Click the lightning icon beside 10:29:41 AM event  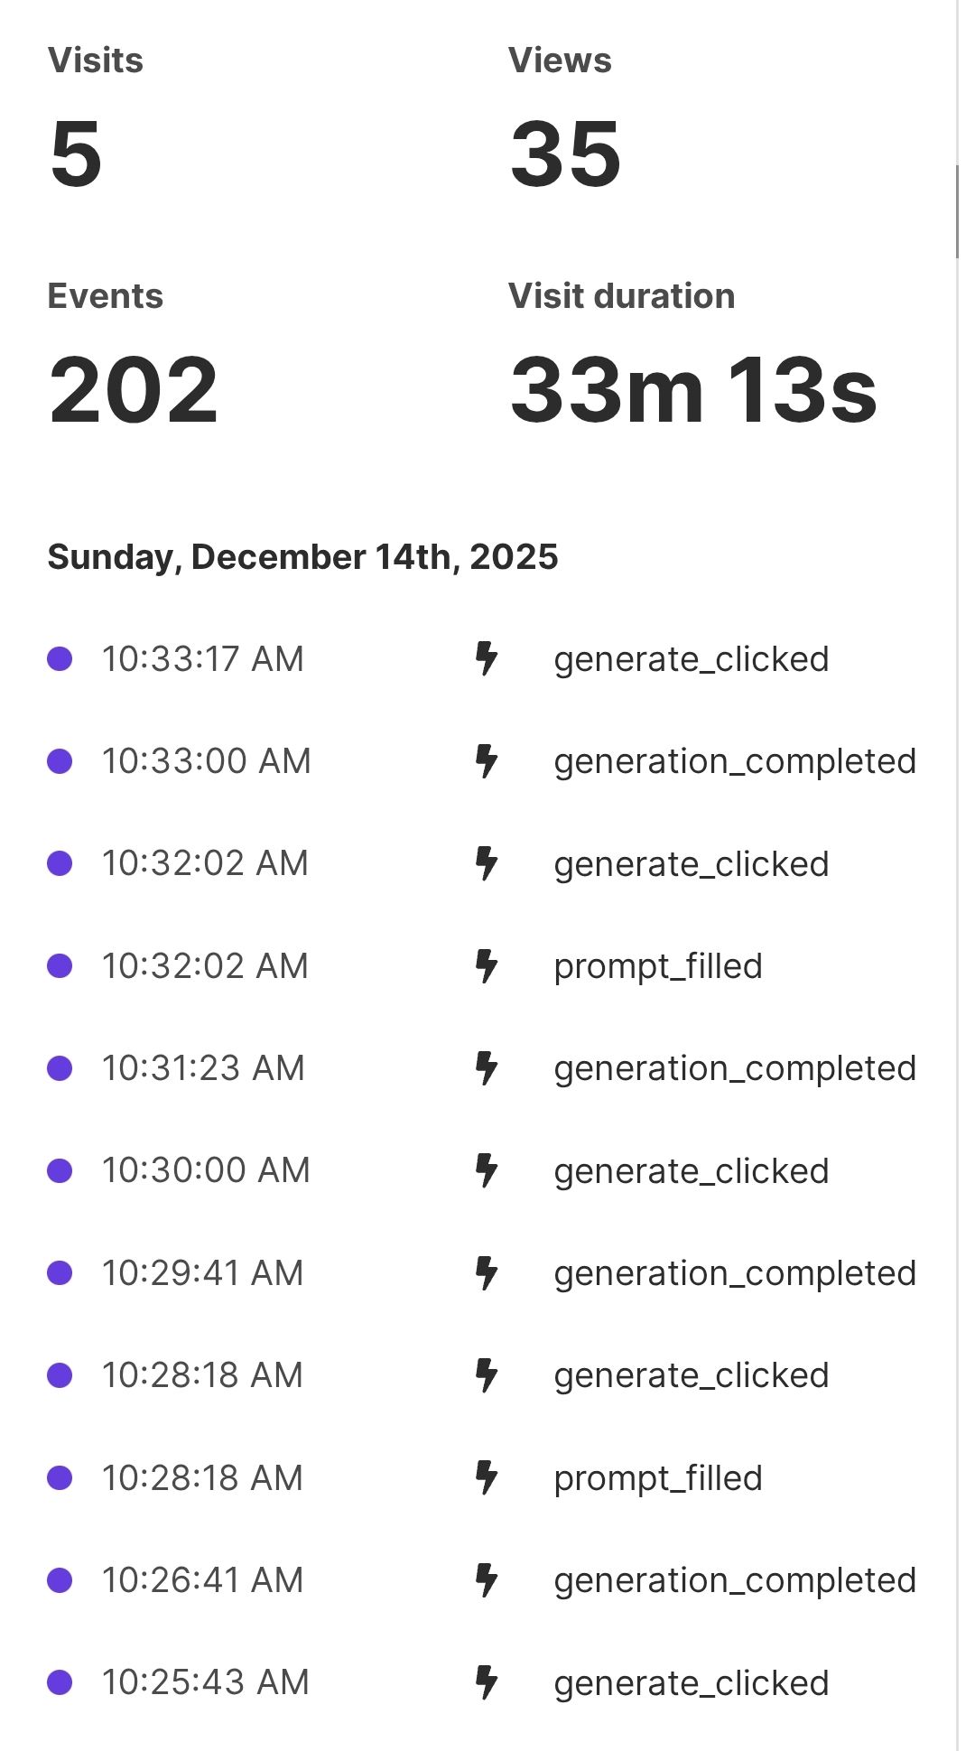[x=487, y=1273]
